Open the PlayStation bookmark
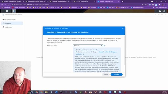This screenshot has width=168, height=94. point(138,8)
